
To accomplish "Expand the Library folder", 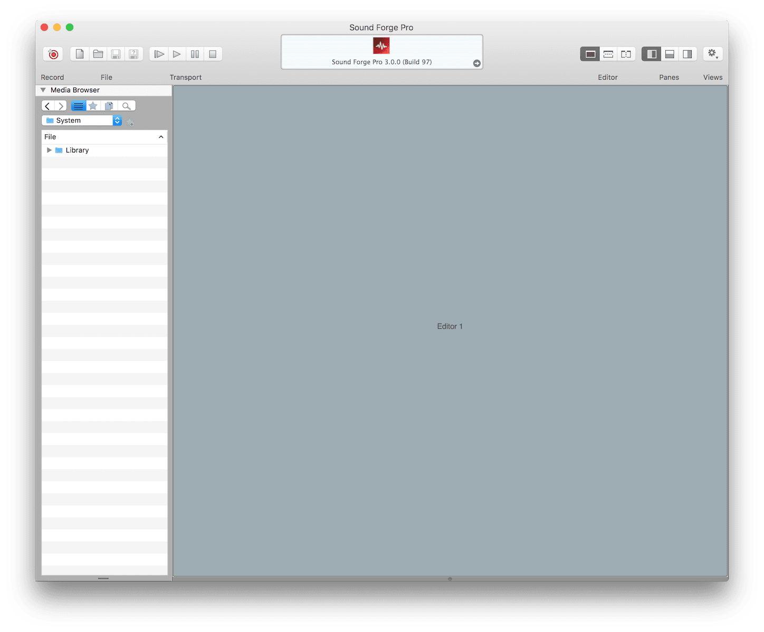I will tap(49, 150).
